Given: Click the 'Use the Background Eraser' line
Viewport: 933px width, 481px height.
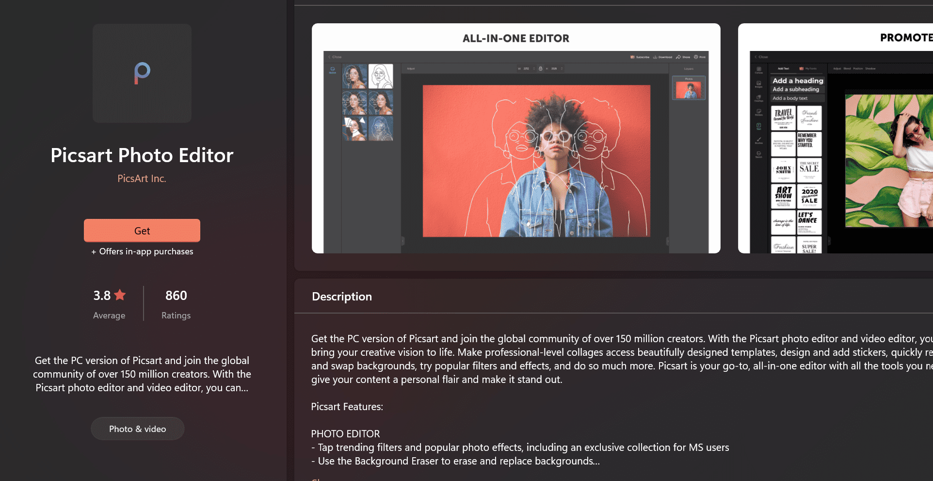Looking at the screenshot, I should (x=455, y=461).
